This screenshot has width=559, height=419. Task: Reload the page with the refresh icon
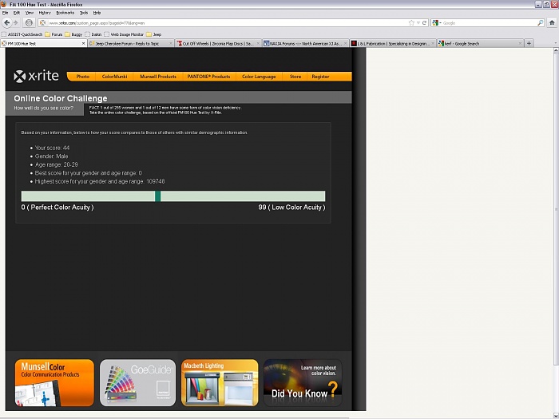[424, 23]
